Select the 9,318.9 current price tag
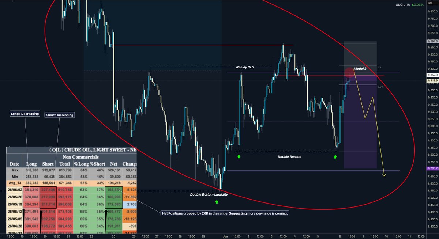This screenshot has width=439, height=239. coord(432,80)
